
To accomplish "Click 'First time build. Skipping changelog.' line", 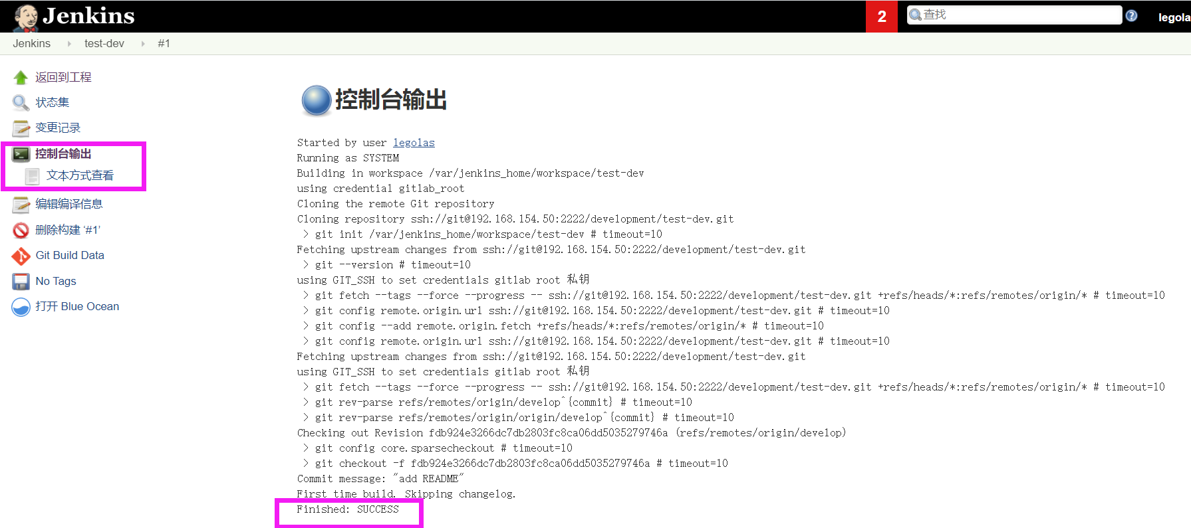I will pyautogui.click(x=406, y=494).
